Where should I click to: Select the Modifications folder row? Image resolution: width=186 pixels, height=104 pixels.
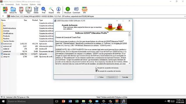(x=27, y=34)
